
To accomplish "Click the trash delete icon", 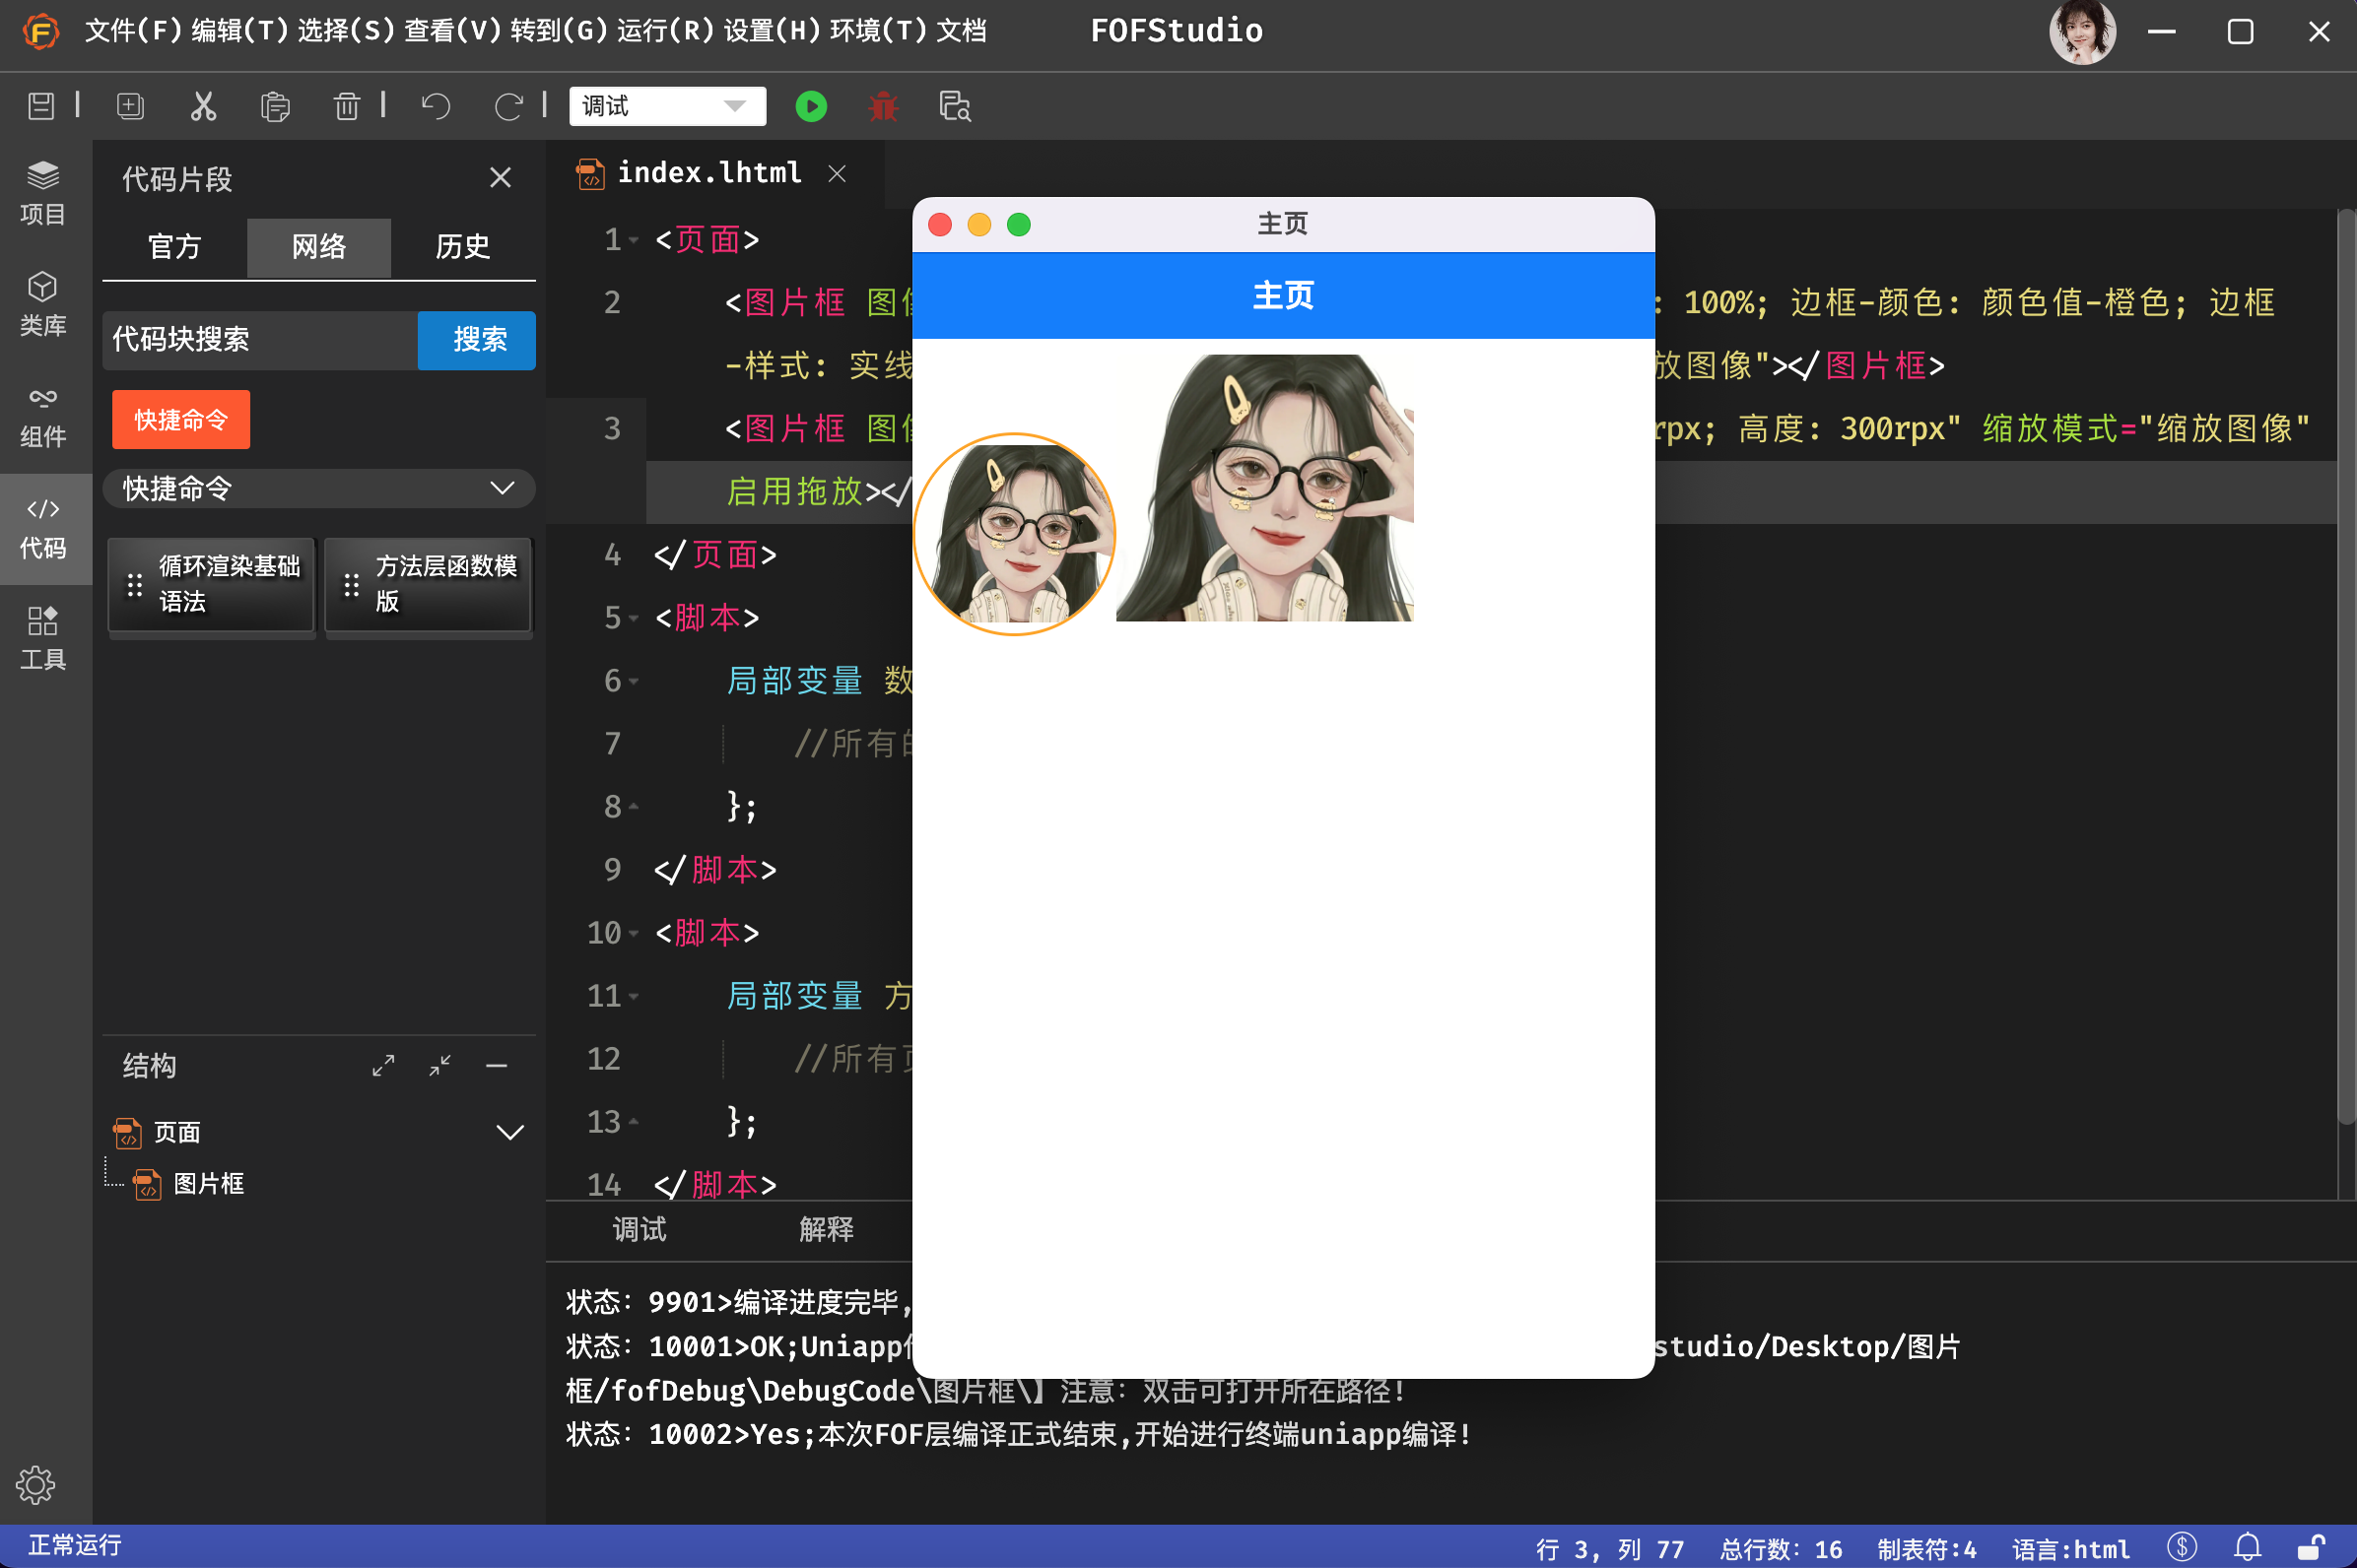I will pyautogui.click(x=346, y=106).
